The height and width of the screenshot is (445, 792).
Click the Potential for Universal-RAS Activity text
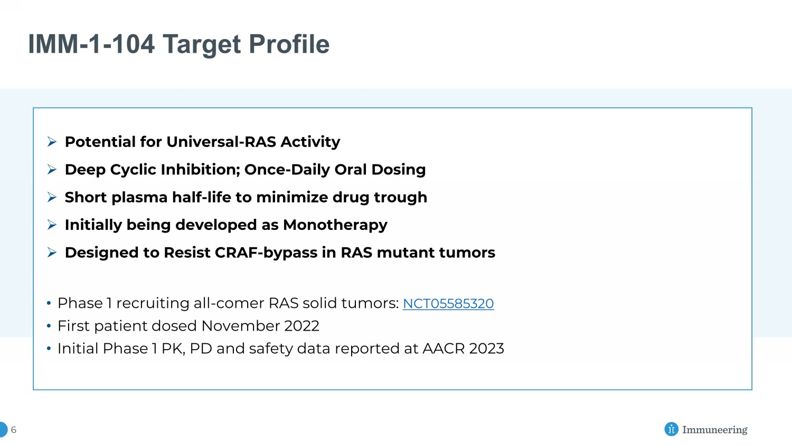(x=202, y=142)
